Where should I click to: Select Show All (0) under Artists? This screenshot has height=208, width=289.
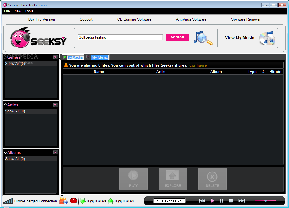(31, 111)
